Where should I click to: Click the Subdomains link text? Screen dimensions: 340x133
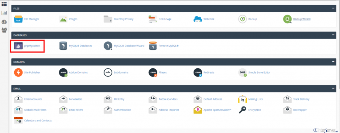[121, 73]
